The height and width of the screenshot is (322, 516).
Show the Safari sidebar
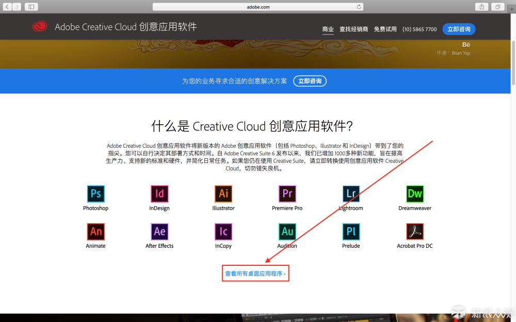31,7
